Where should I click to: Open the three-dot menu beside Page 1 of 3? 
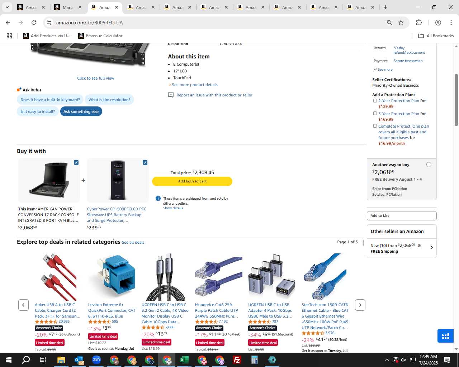tap(363, 243)
